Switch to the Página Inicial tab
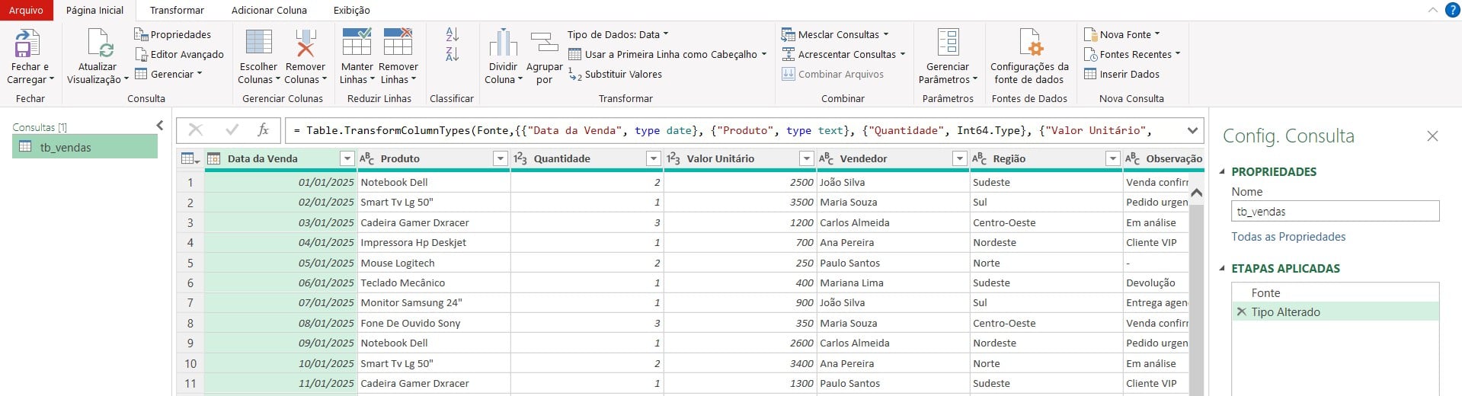The image size is (1462, 396). 94,10
